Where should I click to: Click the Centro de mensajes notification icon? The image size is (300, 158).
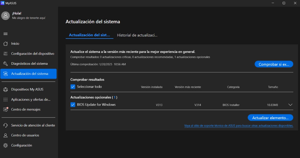6,109
